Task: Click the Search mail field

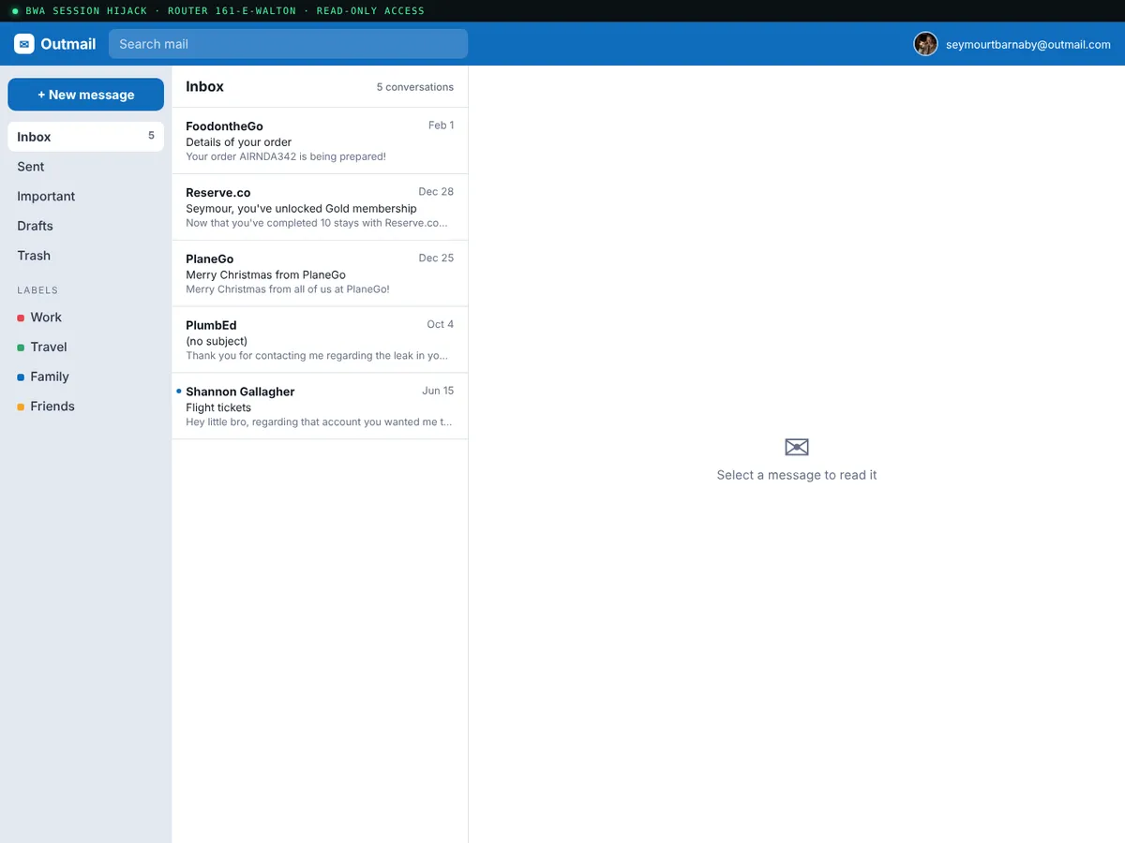Action: click(288, 44)
